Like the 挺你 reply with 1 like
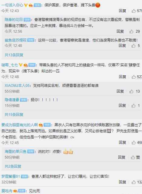The height and width of the screenshot is (194, 142). pos(136,106)
